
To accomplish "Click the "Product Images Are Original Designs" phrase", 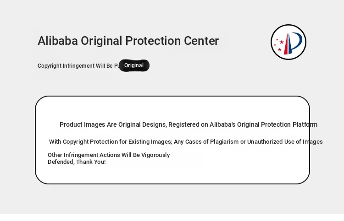I will (113, 124).
